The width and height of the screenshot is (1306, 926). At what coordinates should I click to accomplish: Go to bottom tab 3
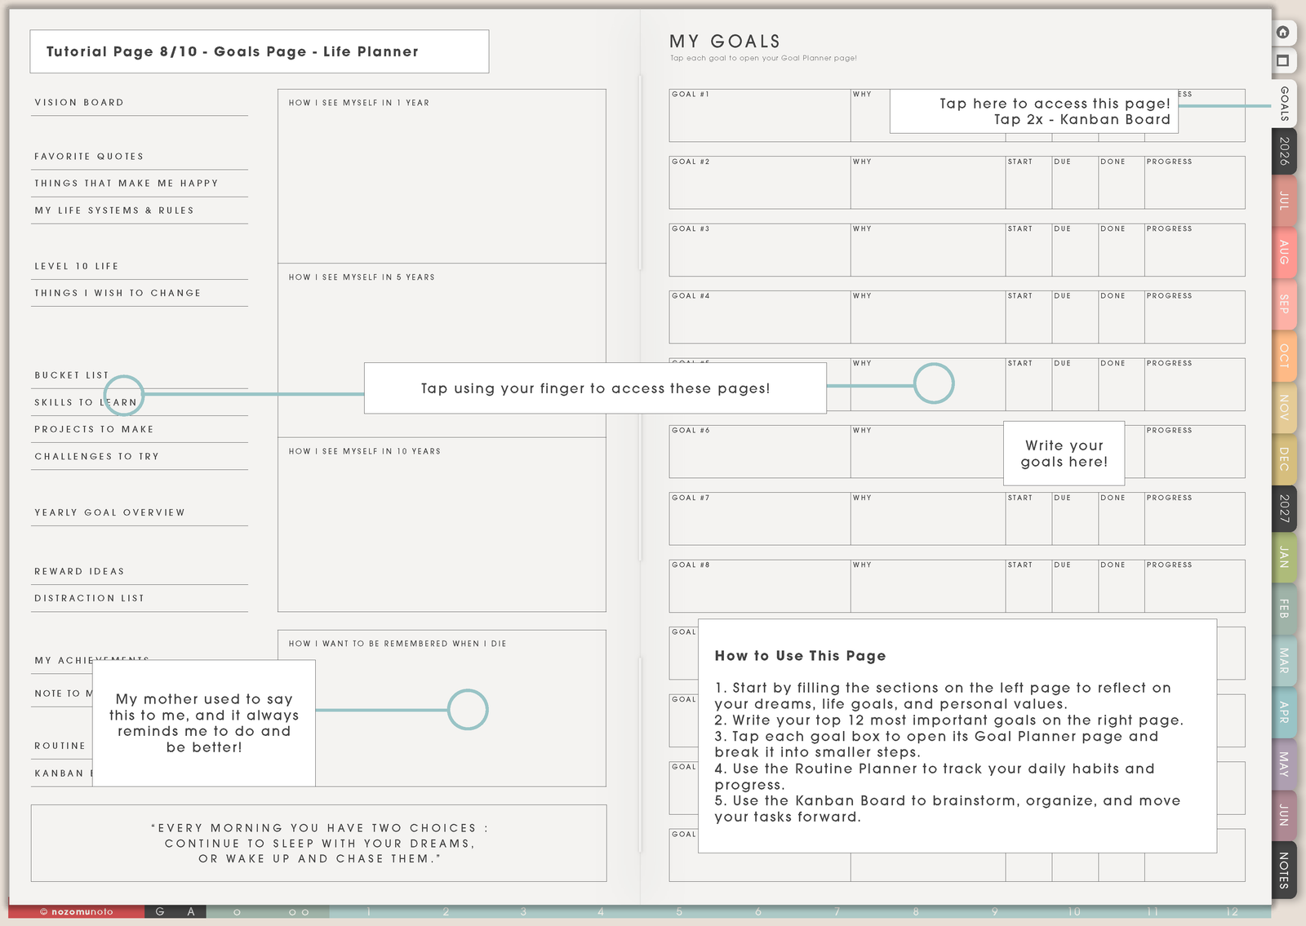523,911
